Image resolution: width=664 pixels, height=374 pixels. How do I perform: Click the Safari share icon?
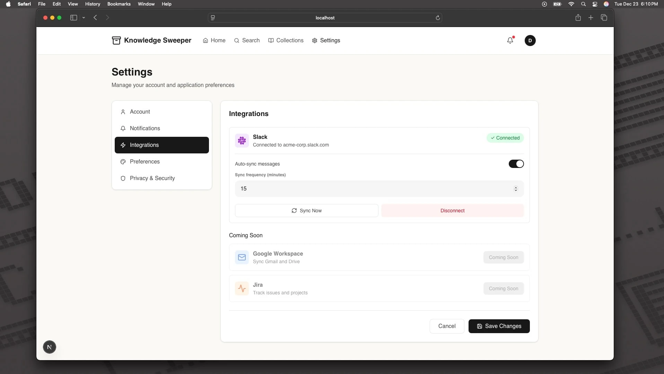(x=578, y=18)
